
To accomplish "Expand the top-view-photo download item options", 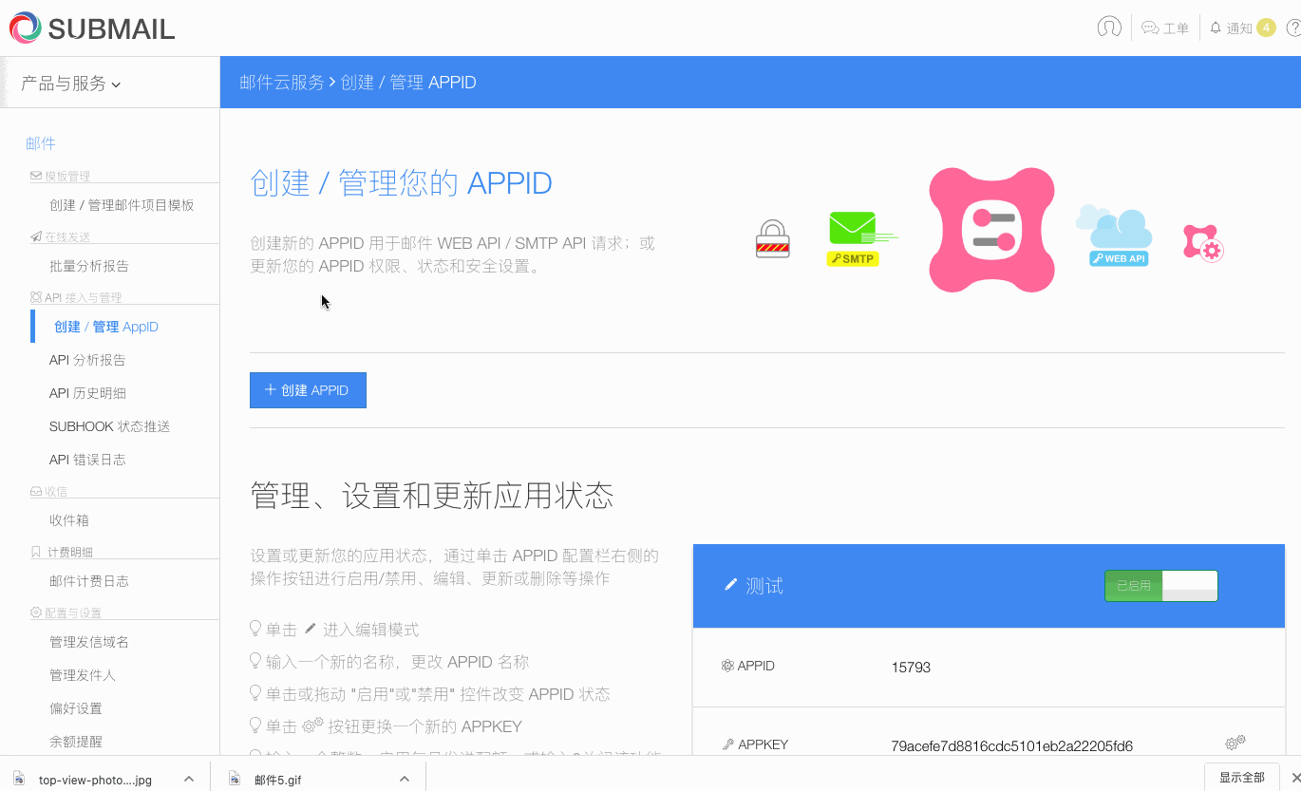I will tap(191, 777).
